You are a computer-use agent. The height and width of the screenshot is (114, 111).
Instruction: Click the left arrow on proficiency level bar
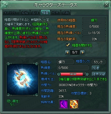pos(58,74)
